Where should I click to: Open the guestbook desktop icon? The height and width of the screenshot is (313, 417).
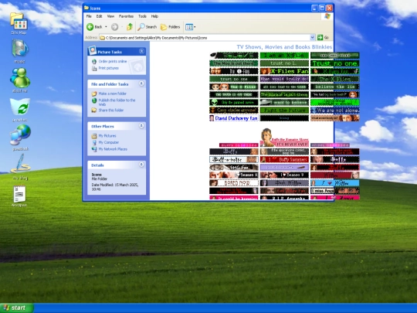point(21,138)
